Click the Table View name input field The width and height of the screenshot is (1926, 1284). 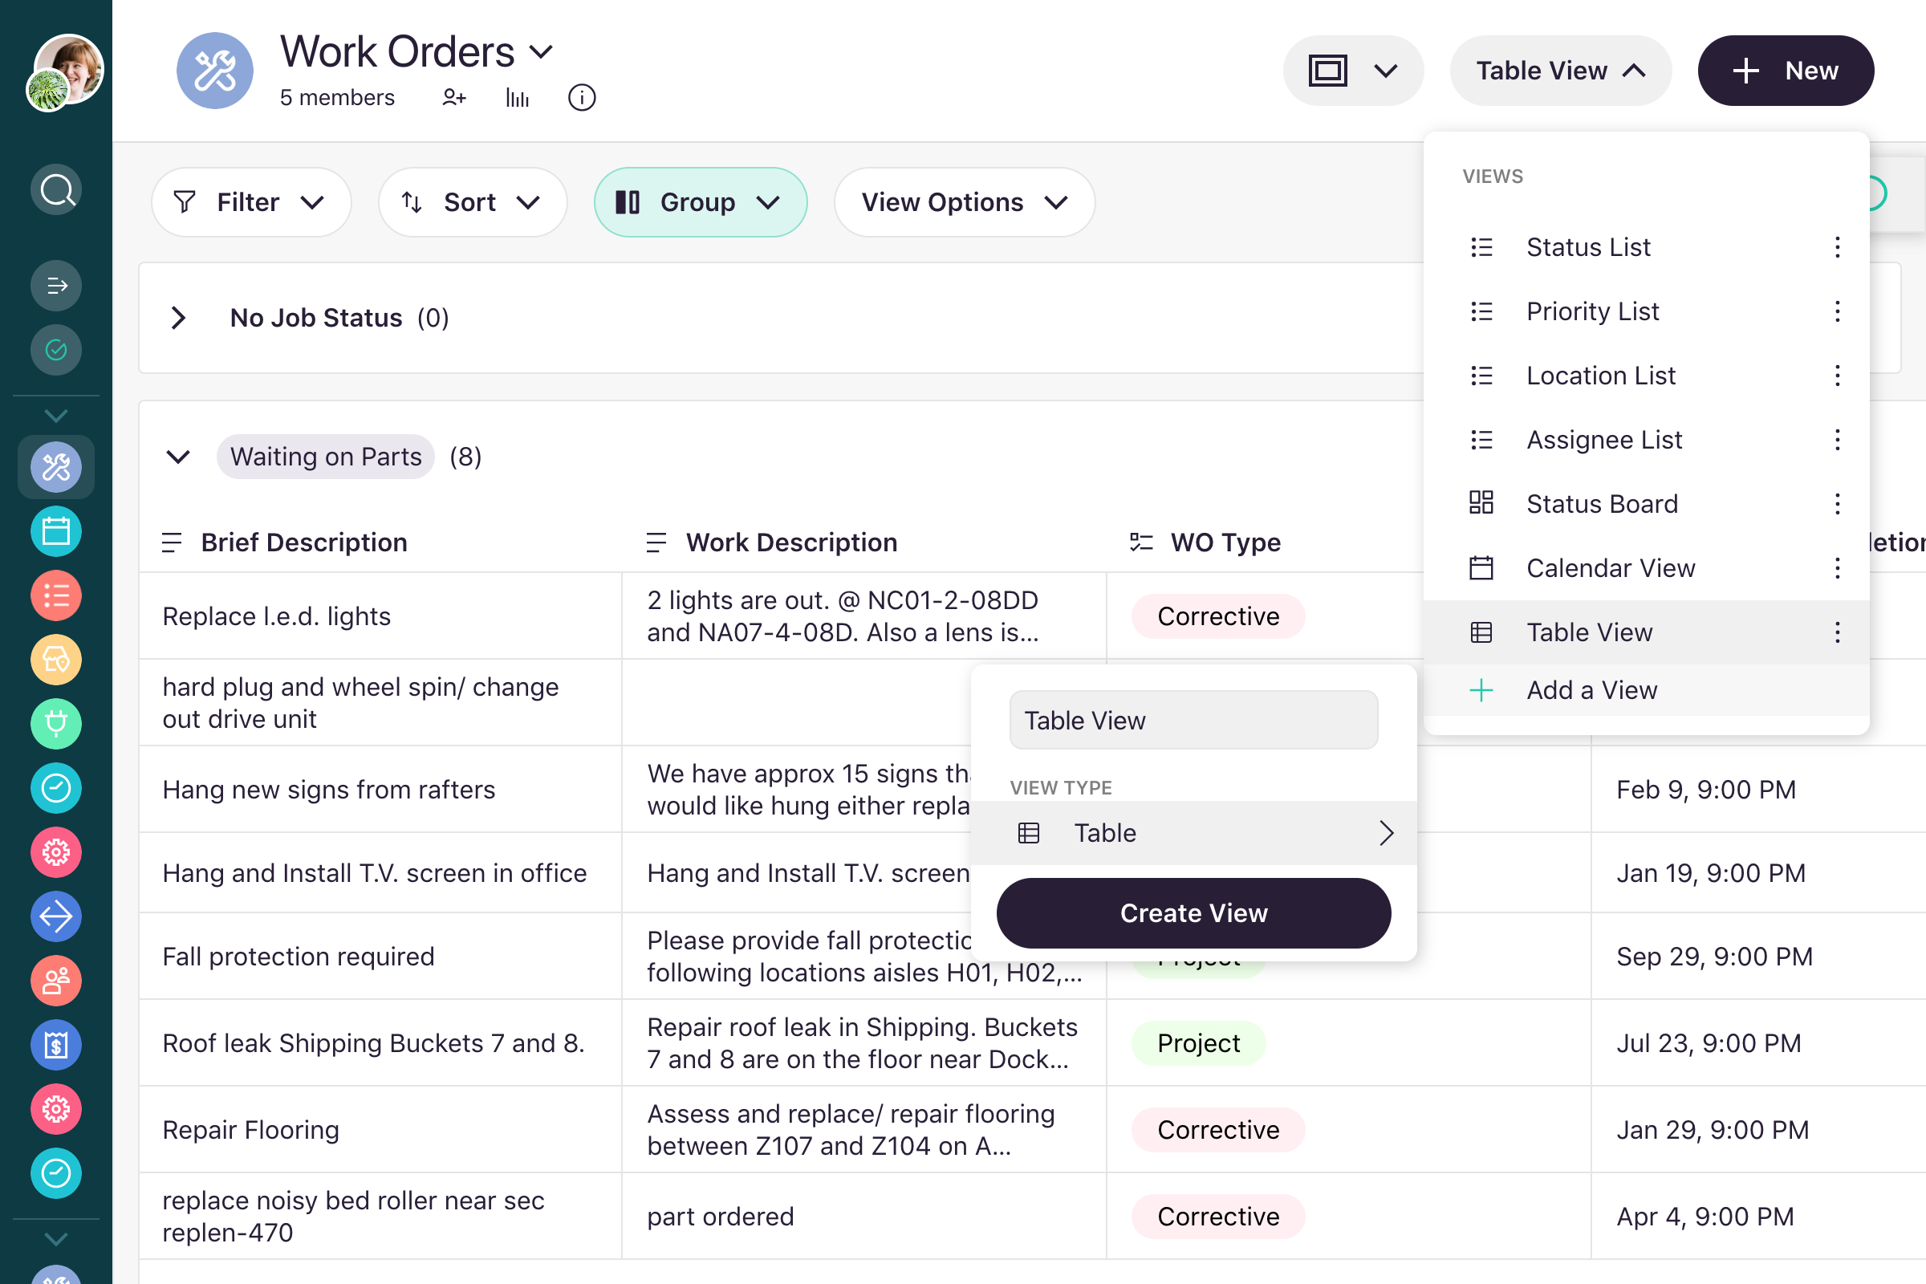pos(1193,719)
